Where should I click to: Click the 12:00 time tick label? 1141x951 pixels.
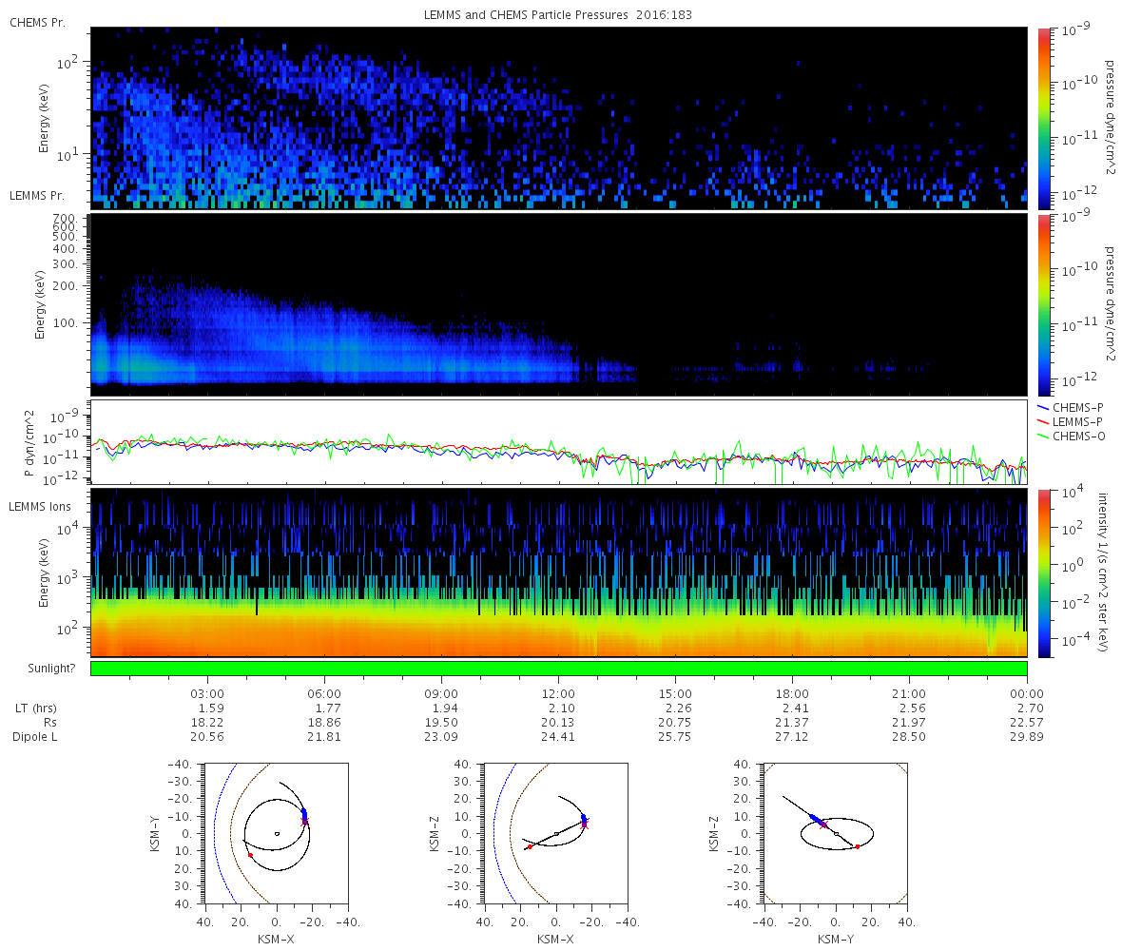coord(558,693)
